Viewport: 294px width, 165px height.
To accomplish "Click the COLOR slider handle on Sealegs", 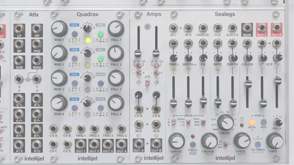I will [x=248, y=84].
